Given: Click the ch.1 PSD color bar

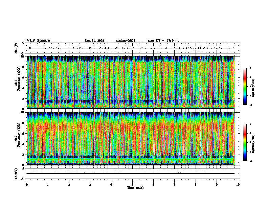Looking at the screenshot, I should [x=245, y=87].
